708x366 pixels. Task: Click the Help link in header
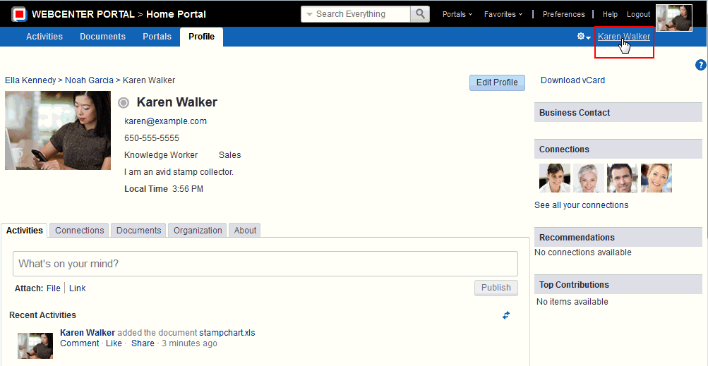[610, 14]
